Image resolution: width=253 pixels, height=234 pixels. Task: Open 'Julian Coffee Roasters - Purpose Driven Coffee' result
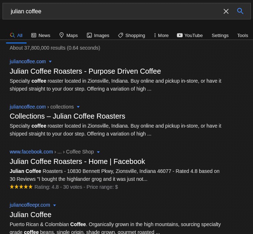(x=85, y=71)
